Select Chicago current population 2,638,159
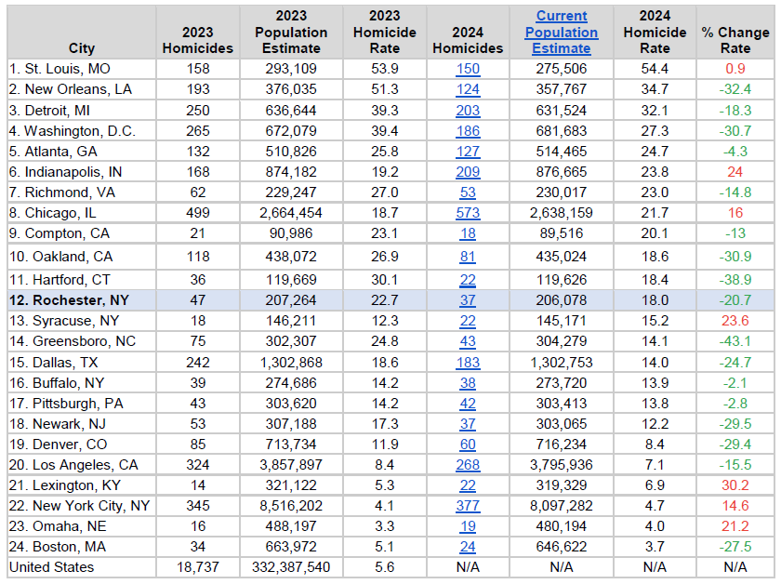This screenshot has height=584, width=781. pos(562,213)
